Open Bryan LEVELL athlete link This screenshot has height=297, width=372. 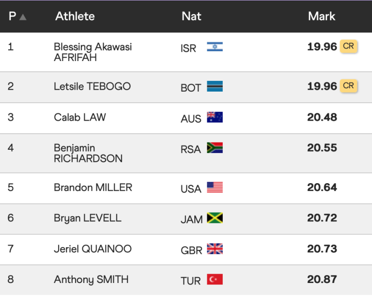(87, 218)
